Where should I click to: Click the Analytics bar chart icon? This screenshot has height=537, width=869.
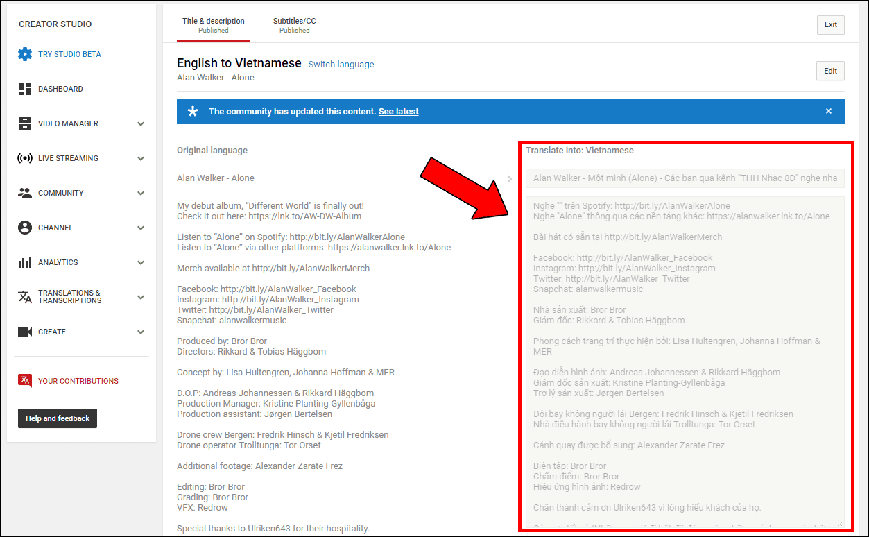tap(25, 262)
